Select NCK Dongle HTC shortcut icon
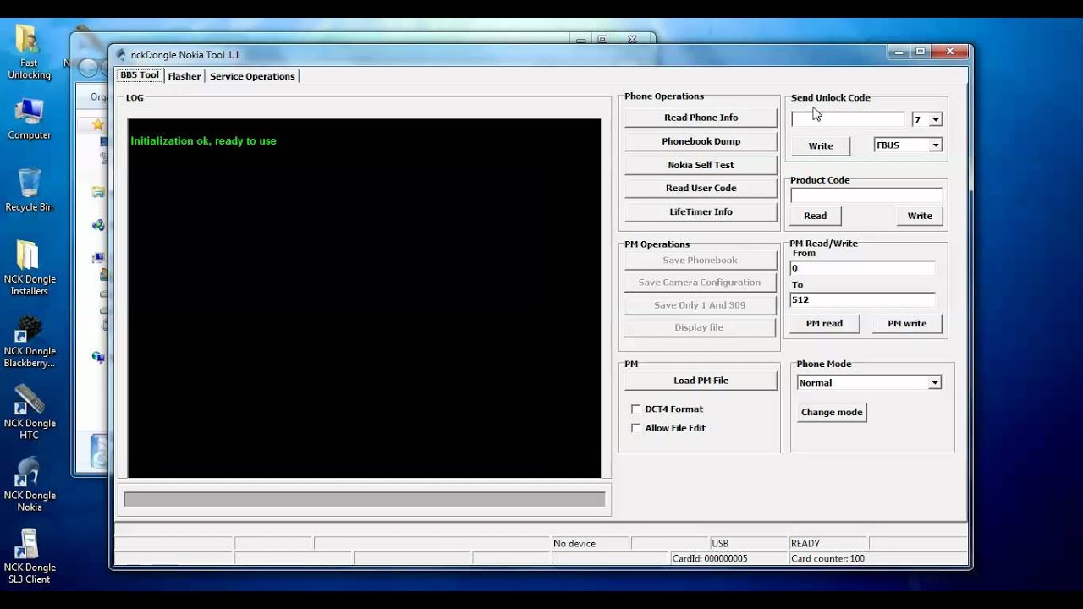 click(x=29, y=412)
